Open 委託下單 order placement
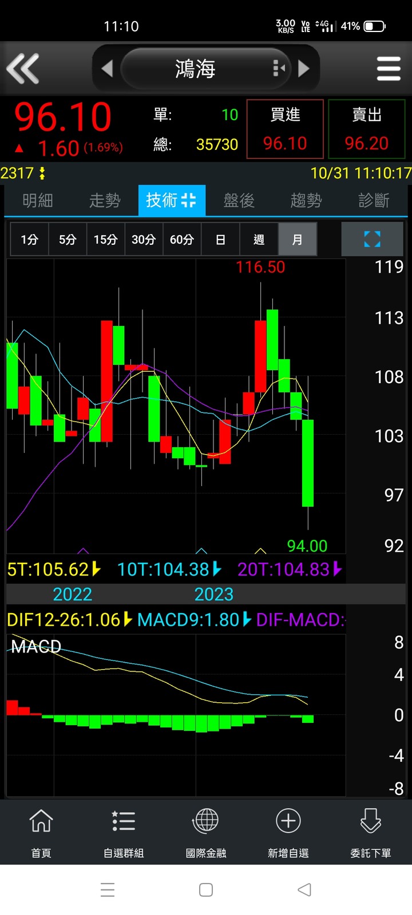412x915 pixels. coord(371,833)
